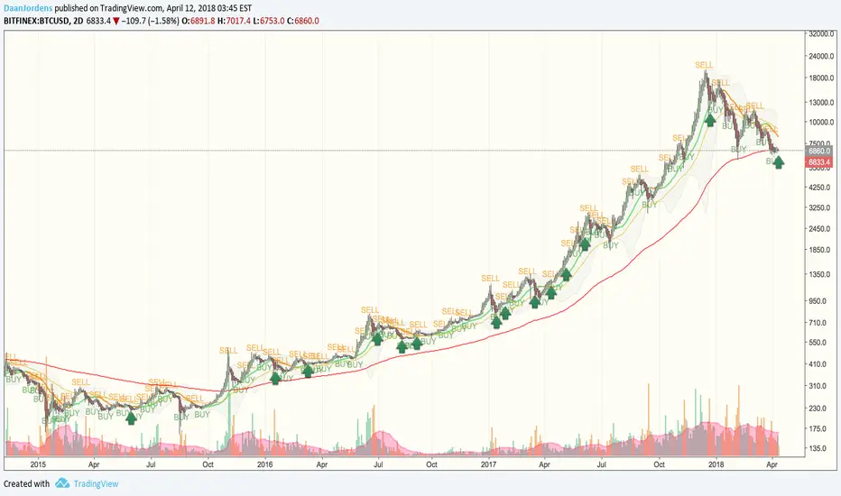Click the 10000.0 price axis label

820,123
